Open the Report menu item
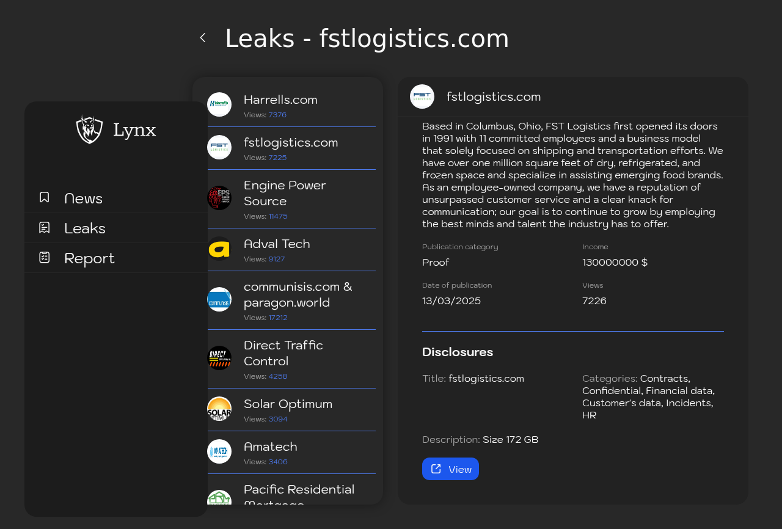 116,258
